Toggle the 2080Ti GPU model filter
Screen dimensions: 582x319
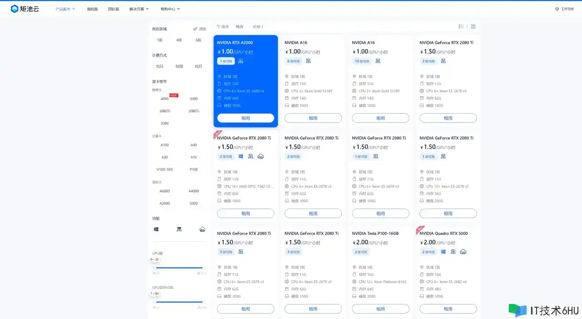click(x=194, y=111)
